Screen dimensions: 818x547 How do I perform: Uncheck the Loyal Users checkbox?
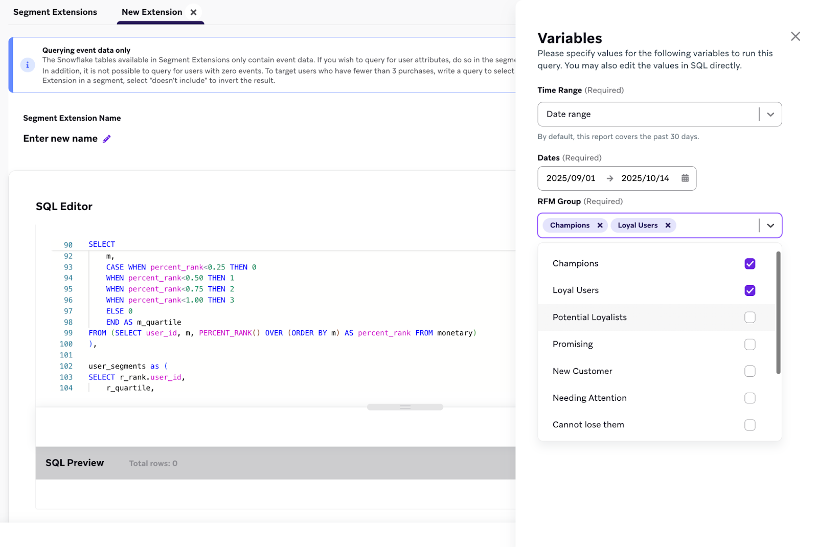[749, 290]
